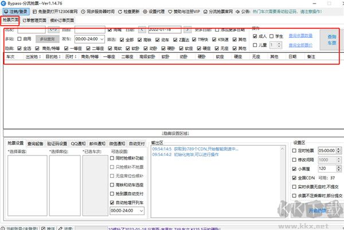
Task: Click the 目的 station input field
Action: [90, 29]
